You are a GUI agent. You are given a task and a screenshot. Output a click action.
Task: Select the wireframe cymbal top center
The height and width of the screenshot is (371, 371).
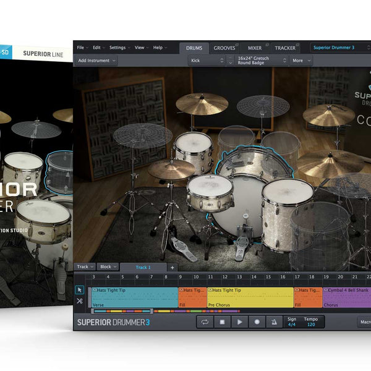263,106
